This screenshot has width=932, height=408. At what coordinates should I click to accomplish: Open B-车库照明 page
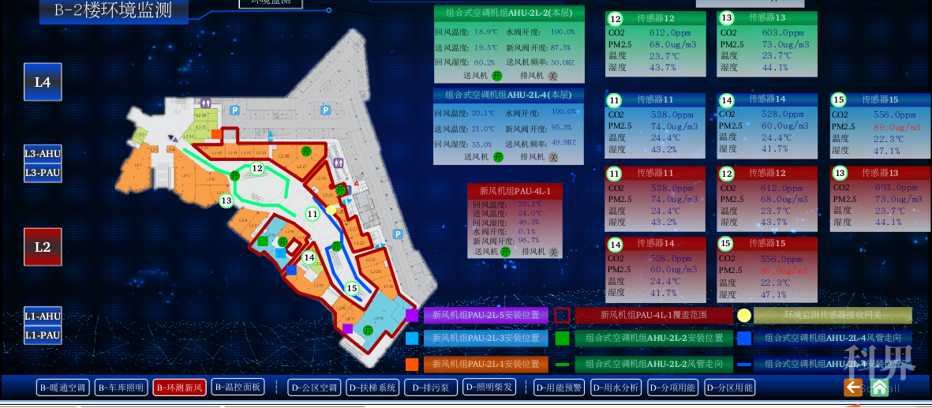click(x=121, y=387)
